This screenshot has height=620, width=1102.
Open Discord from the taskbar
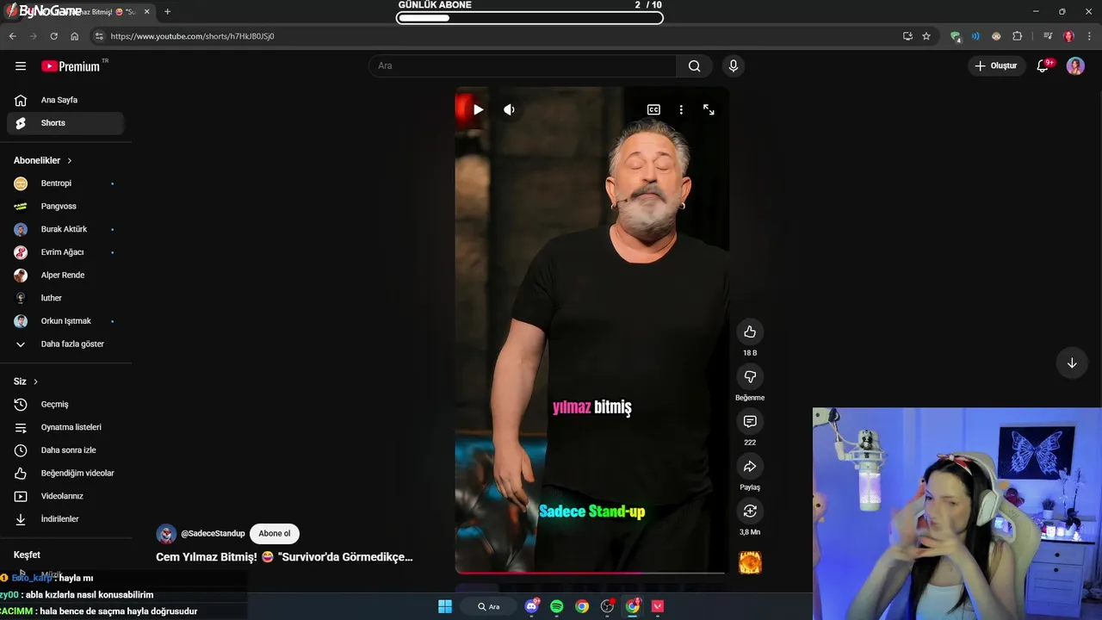pos(531,606)
